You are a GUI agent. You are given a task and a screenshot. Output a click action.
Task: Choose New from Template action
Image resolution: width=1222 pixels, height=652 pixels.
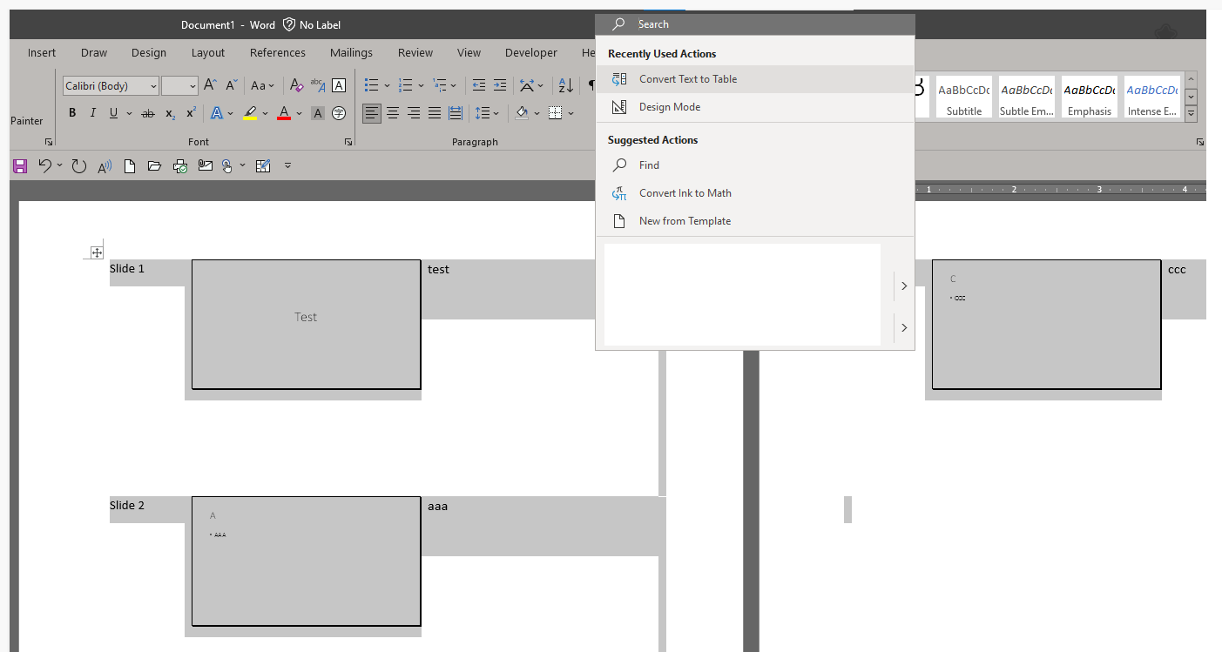[x=755, y=221]
